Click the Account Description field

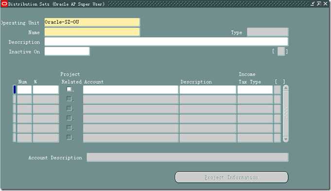click(x=188, y=157)
